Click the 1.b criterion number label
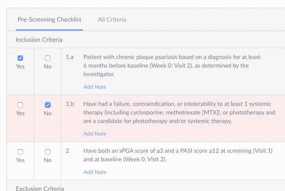 pyautogui.click(x=69, y=105)
